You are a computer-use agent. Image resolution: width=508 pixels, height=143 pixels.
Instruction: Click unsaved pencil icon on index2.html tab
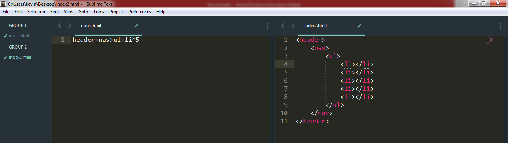pos(359,26)
